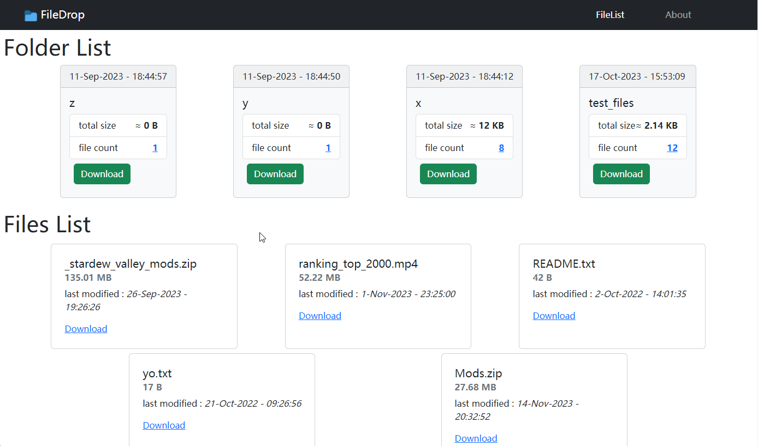Screen dimensions: 758x446
Task: Select the FileDrop brand title to go home
Action: point(62,15)
